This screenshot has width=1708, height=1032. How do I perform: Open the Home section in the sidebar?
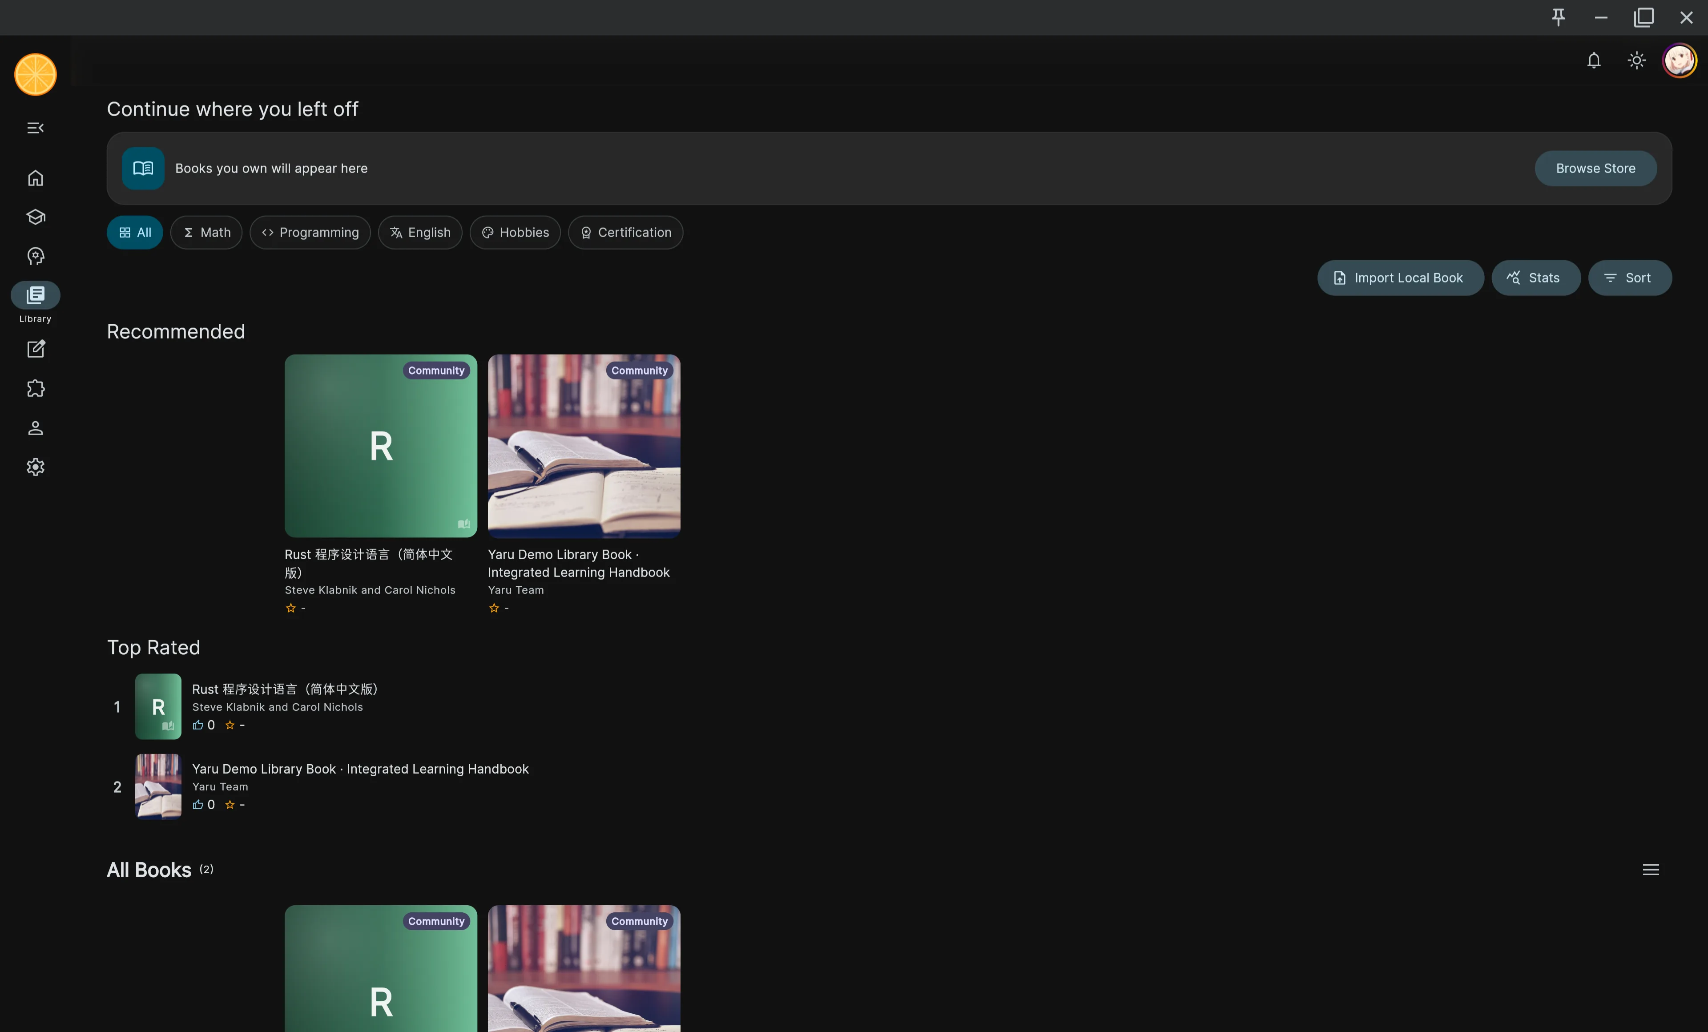coord(35,178)
